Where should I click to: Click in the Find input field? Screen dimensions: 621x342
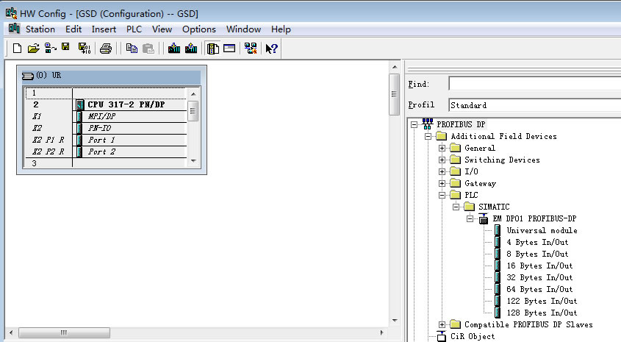535,84
